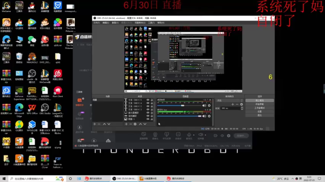Screen dimensions: 325x182
Task: Open source properties gear in Sources toolbar
Action: point(135,124)
